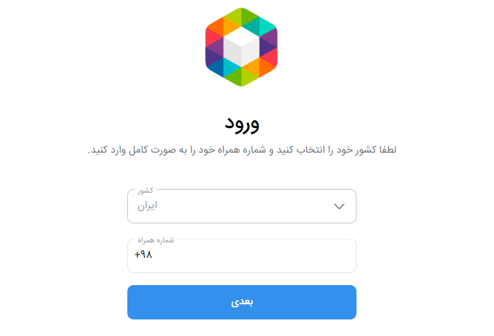Screen dimensions: 494x336
Task: Open the کشور country dropdown
Action: click(x=241, y=206)
